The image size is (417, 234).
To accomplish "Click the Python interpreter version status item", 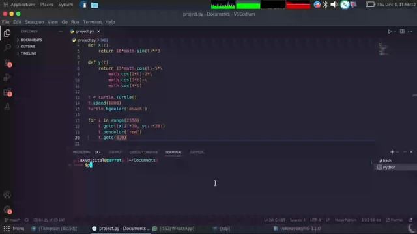I will [x=371, y=220].
